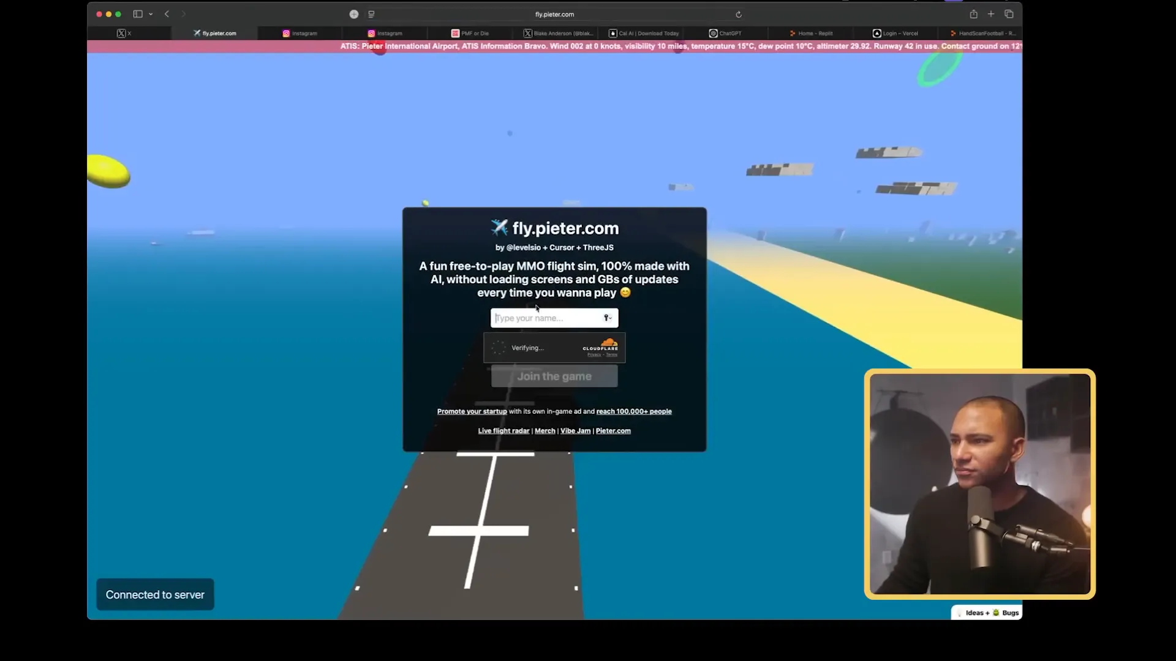Open the password key autofill icon
The image size is (1176, 661).
[x=608, y=318]
